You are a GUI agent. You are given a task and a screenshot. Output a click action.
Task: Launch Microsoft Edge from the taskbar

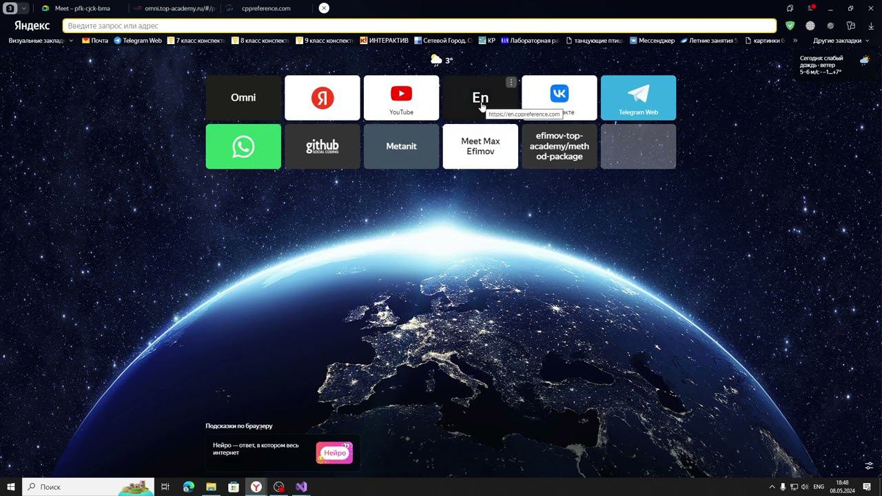pos(188,486)
